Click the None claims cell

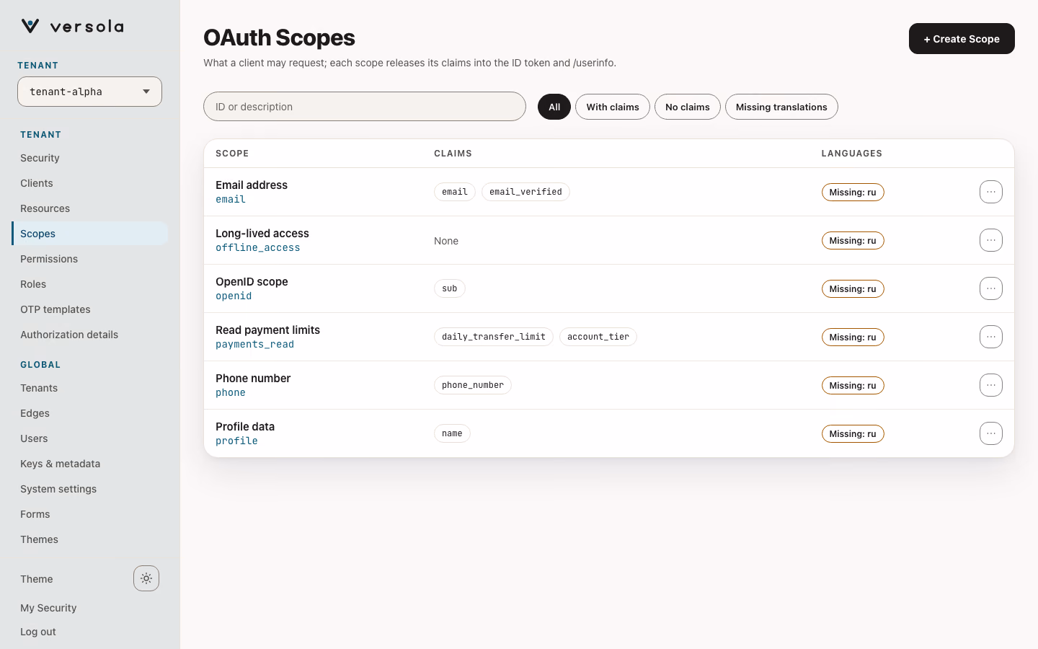[446, 241]
